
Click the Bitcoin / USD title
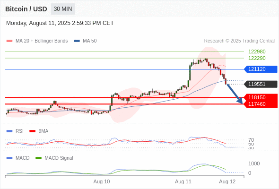[x=26, y=9]
